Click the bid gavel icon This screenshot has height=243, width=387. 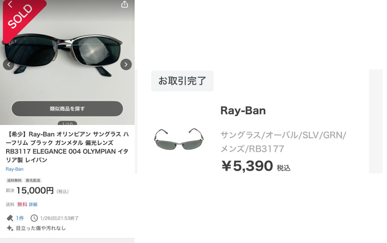(10, 218)
